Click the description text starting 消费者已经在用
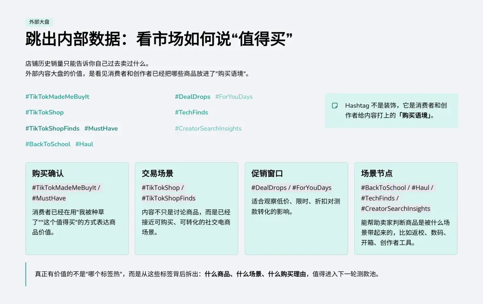The width and height of the screenshot is (483, 304). tap(74, 222)
